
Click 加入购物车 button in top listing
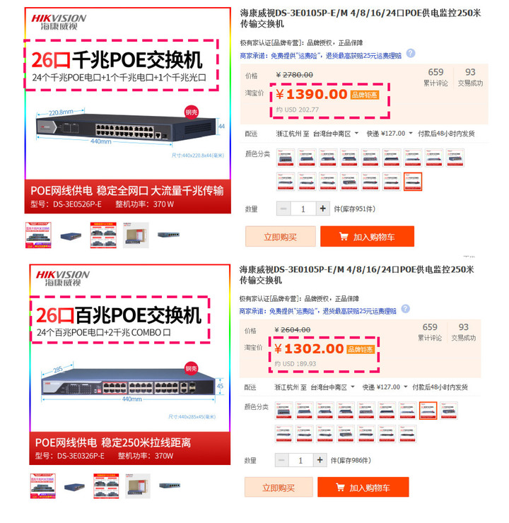coord(367,237)
